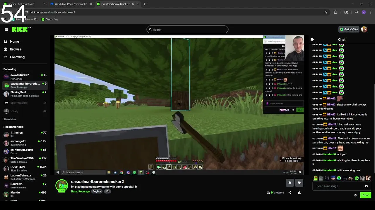Close the Paramount browser tab

(91, 4)
